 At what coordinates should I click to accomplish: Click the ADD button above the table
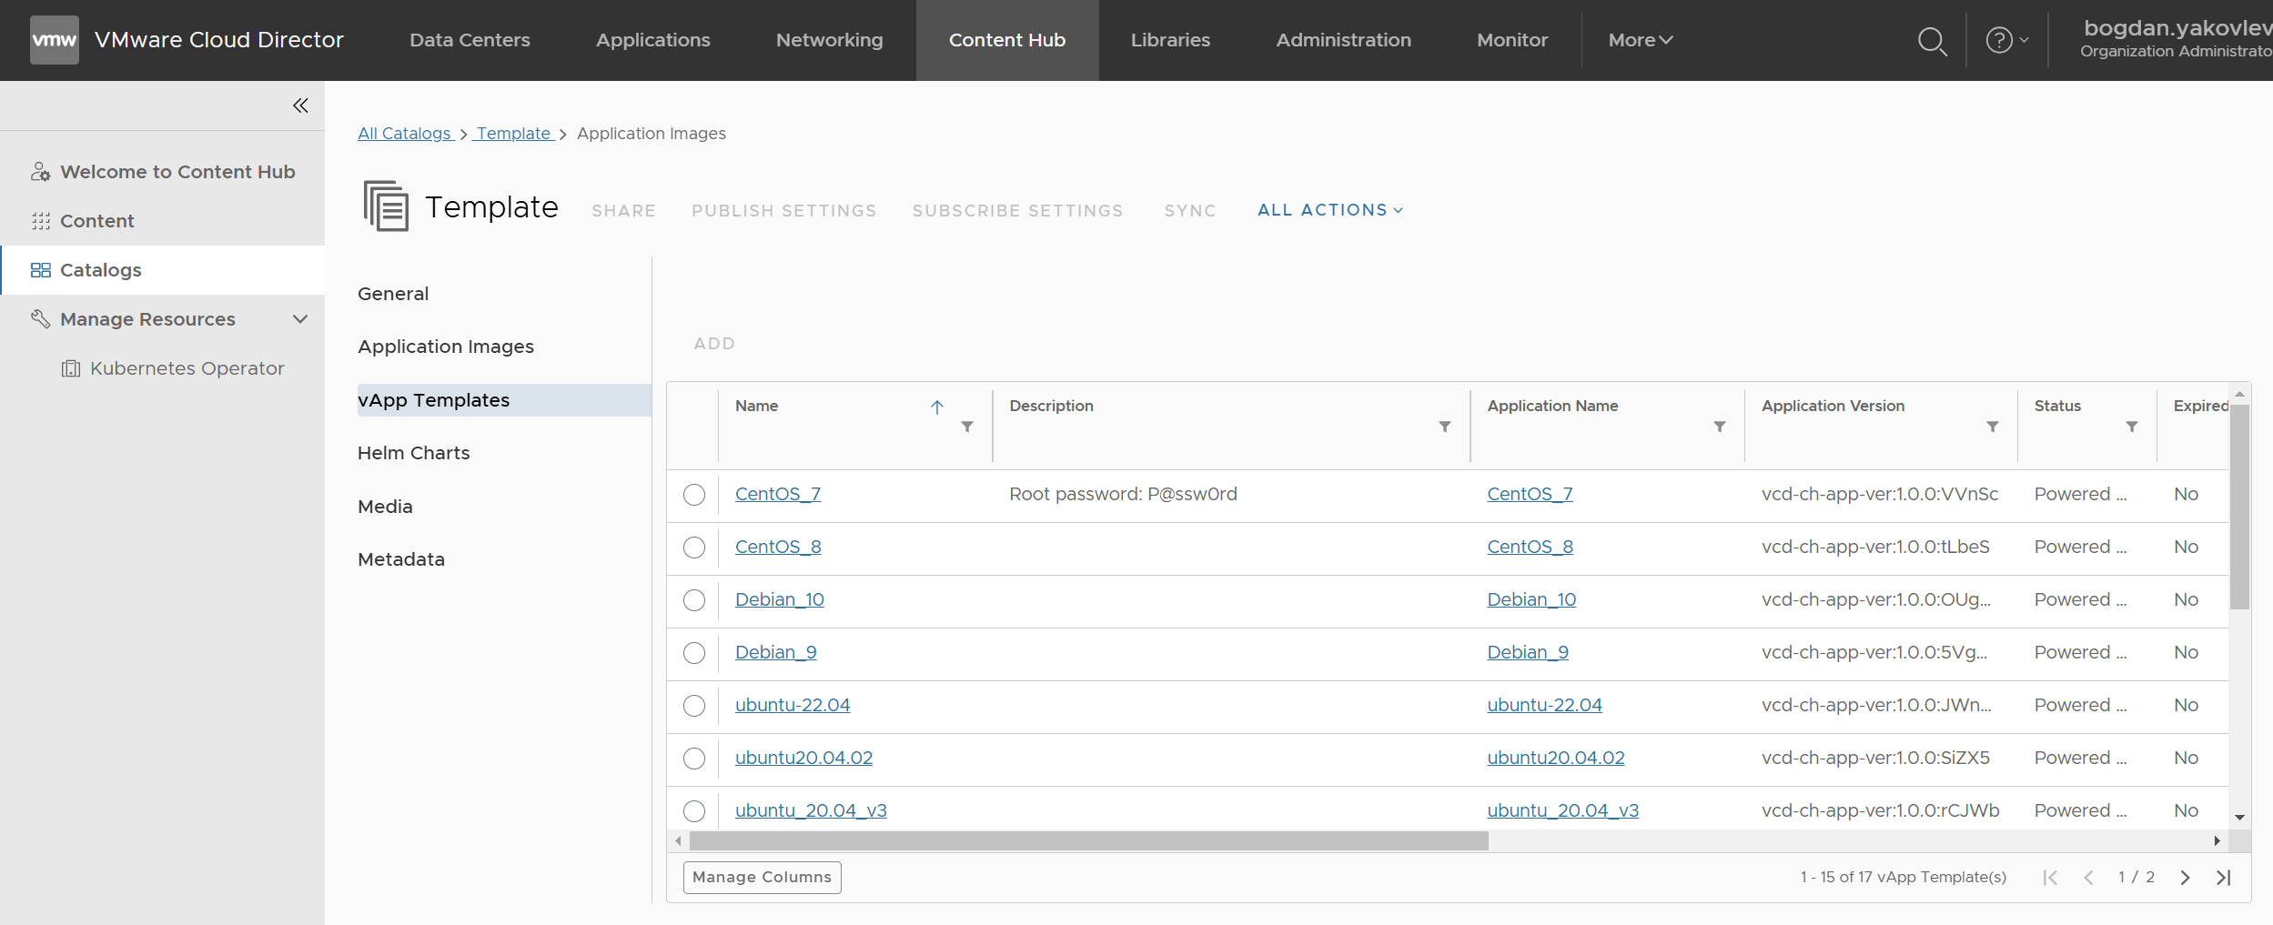(x=714, y=344)
